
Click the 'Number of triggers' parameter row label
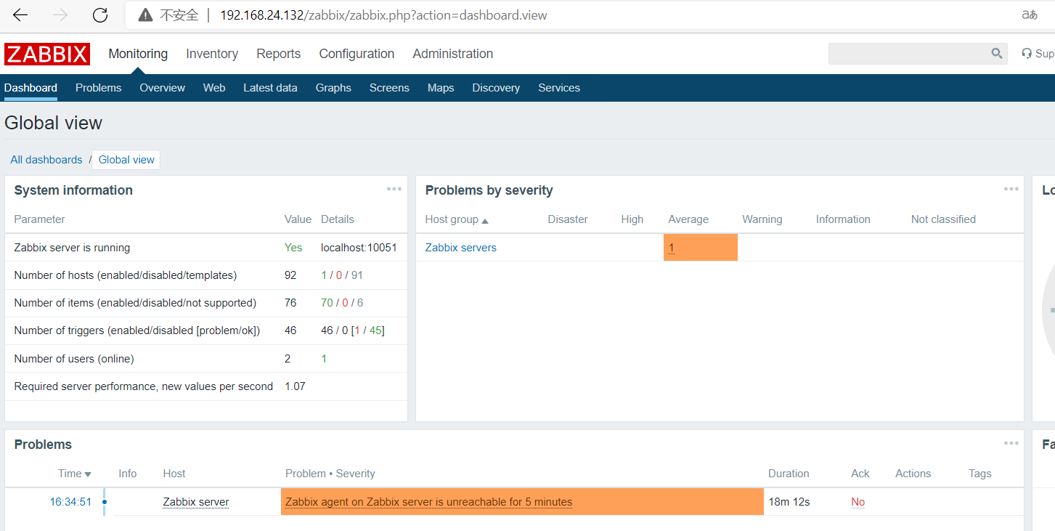click(137, 331)
